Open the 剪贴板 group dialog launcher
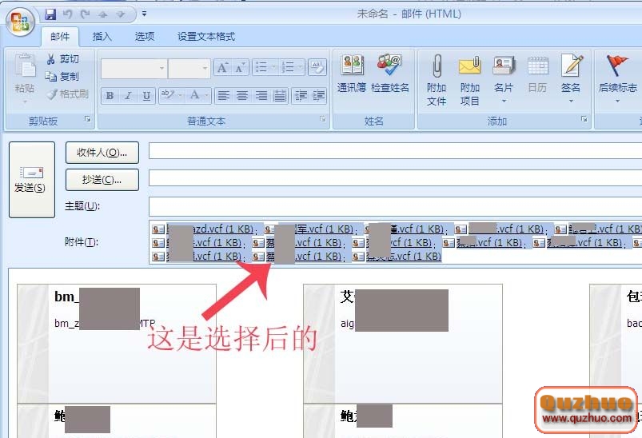This screenshot has height=438, width=642. click(x=87, y=119)
